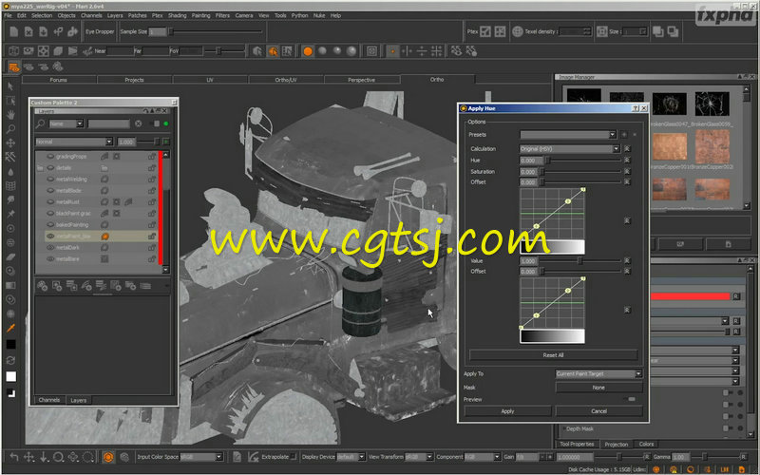This screenshot has height=475, width=760.
Task: Click the reset icon beside Value slider
Action: (x=627, y=261)
